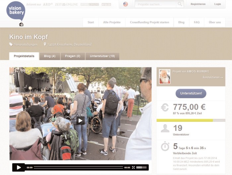Switch language with the US flag icon
The image size is (232, 175).
pyautogui.click(x=126, y=4)
